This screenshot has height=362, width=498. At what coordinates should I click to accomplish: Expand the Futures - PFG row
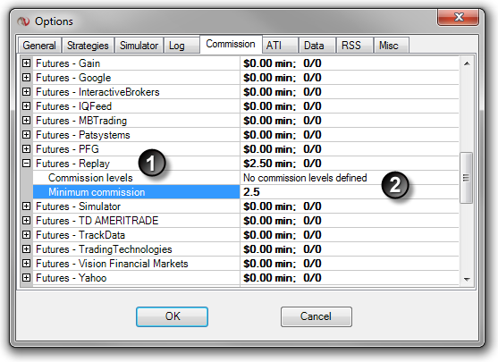26,148
